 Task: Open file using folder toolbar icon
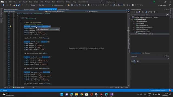[x=14, y=5]
